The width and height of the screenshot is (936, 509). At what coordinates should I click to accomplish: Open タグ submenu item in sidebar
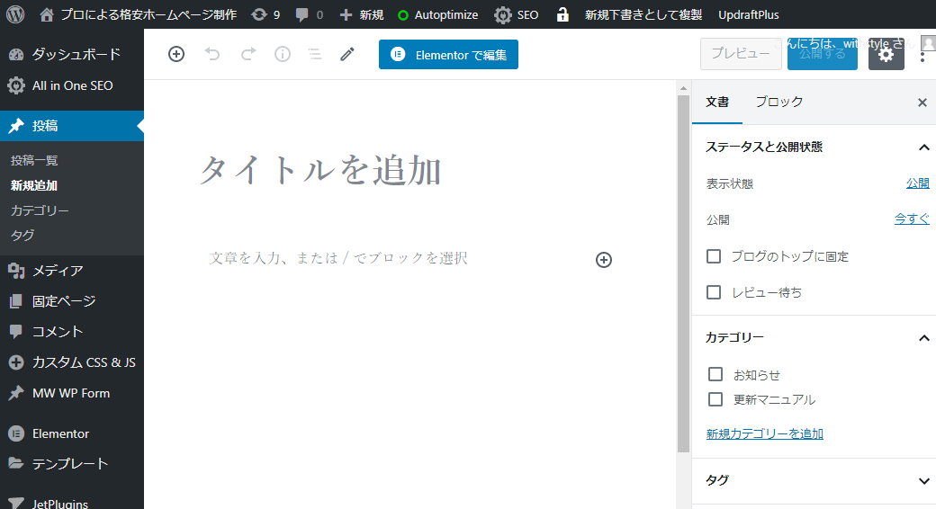coord(22,235)
